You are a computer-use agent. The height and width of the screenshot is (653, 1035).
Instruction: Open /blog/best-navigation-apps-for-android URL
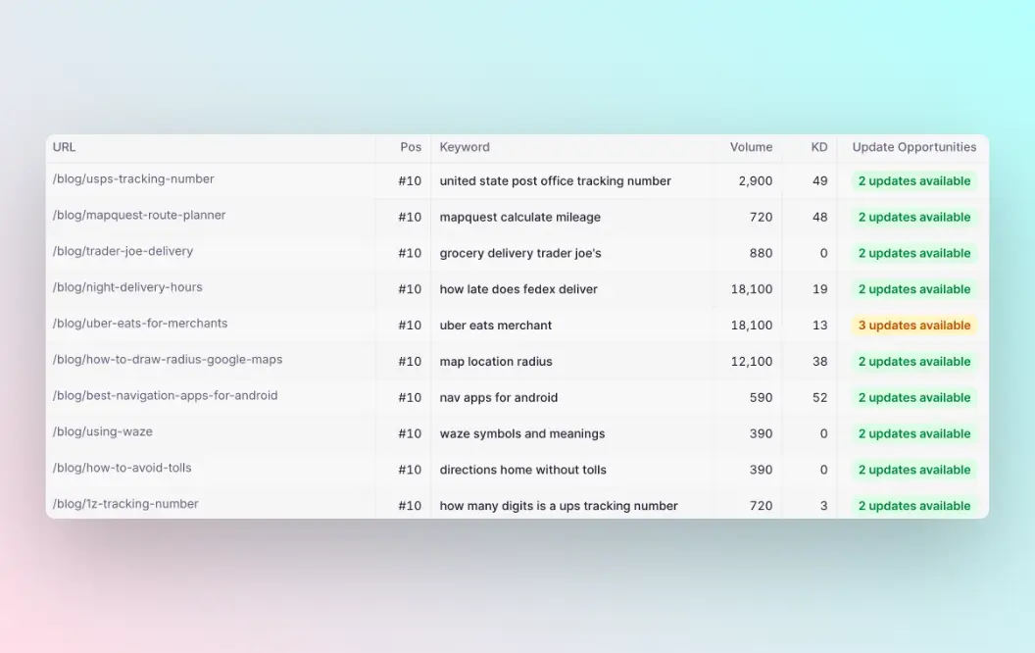tap(165, 395)
